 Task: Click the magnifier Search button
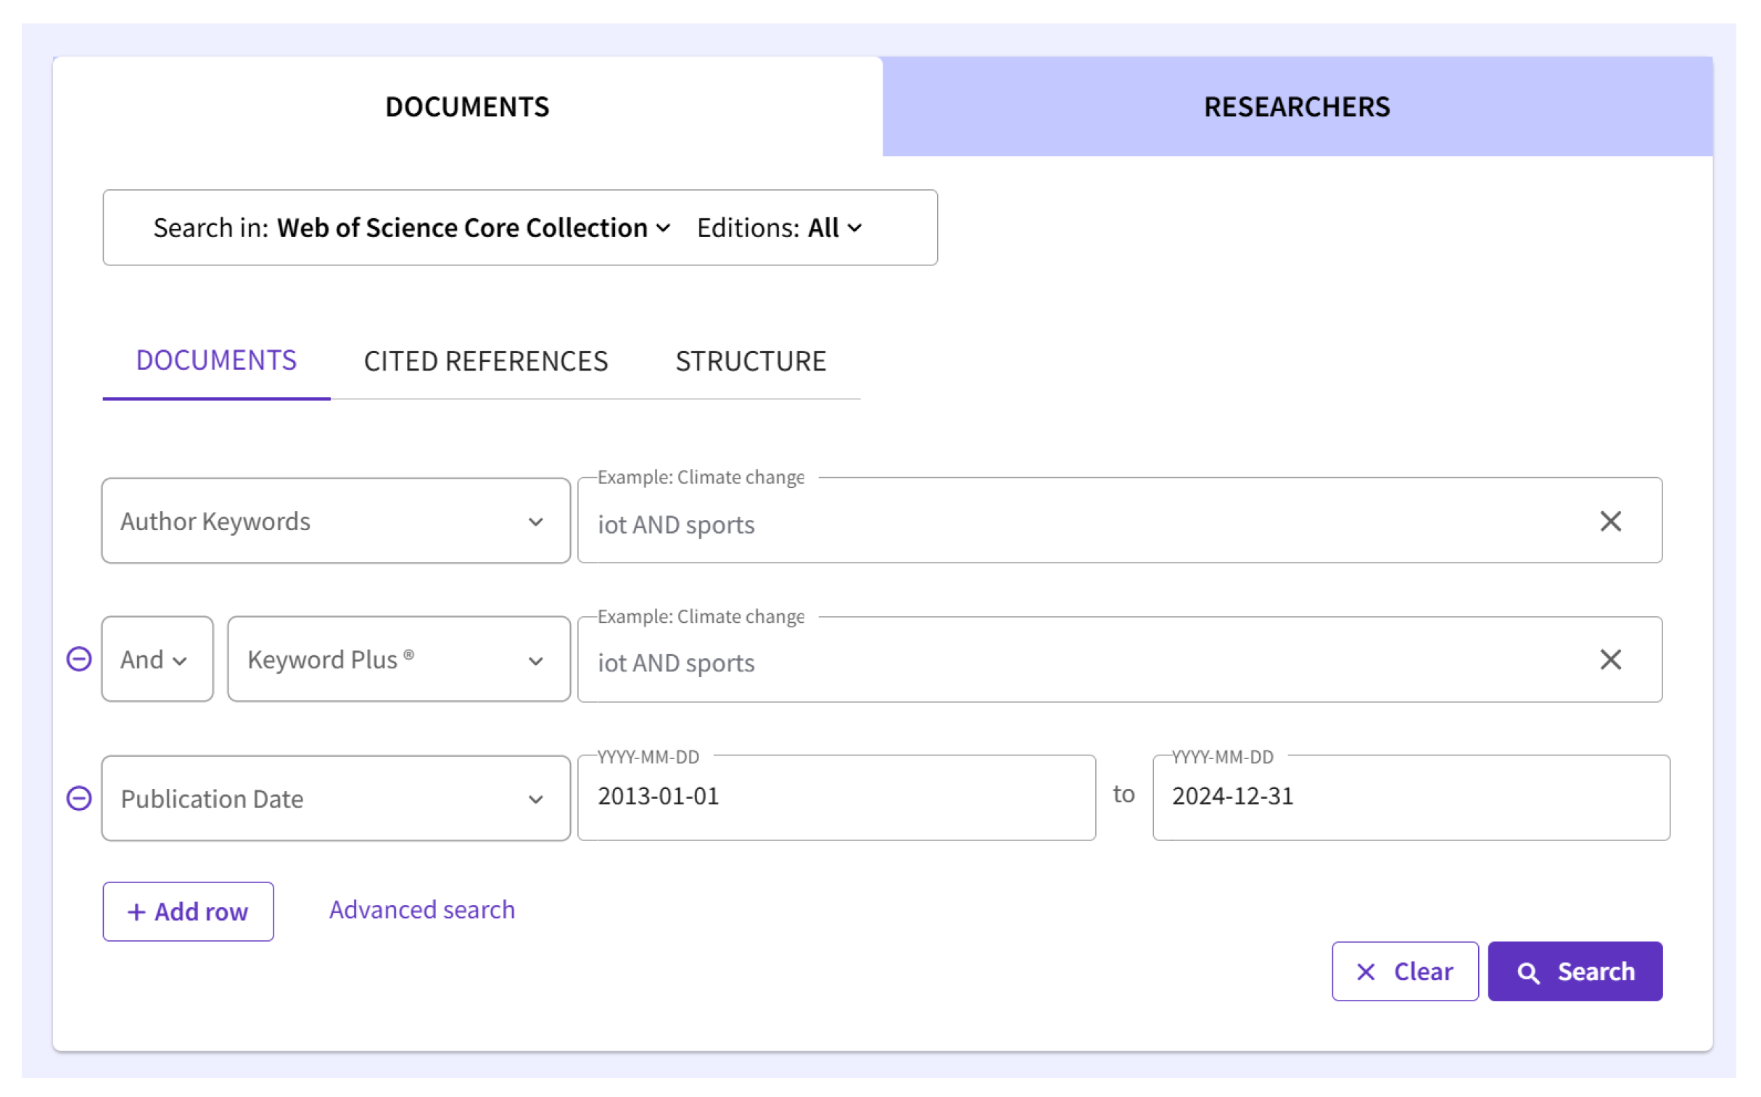coord(1574,972)
